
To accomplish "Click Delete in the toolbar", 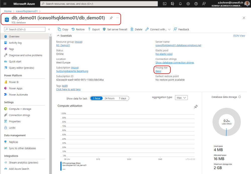I will tap(136, 29).
